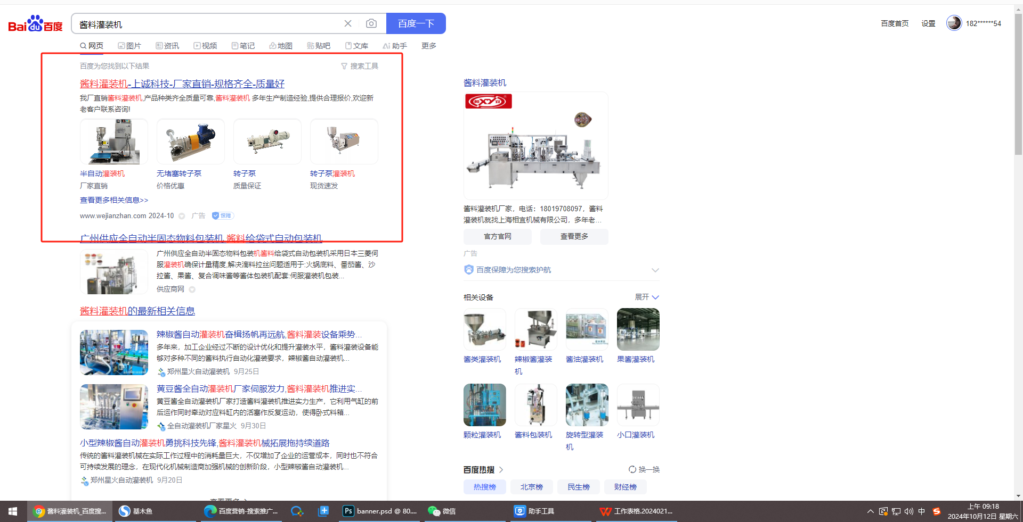
Task: Open WPS 工作表格 from the taskbar
Action: point(637,511)
